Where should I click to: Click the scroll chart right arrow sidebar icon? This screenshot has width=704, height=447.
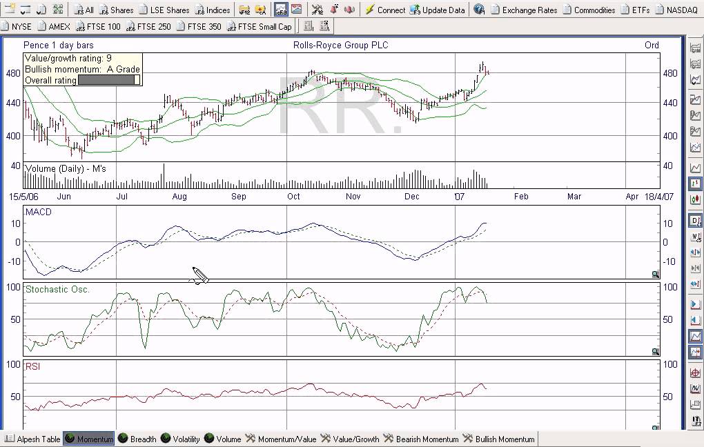click(695, 304)
